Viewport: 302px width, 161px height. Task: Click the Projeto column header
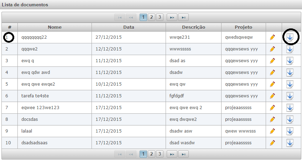click(244, 27)
